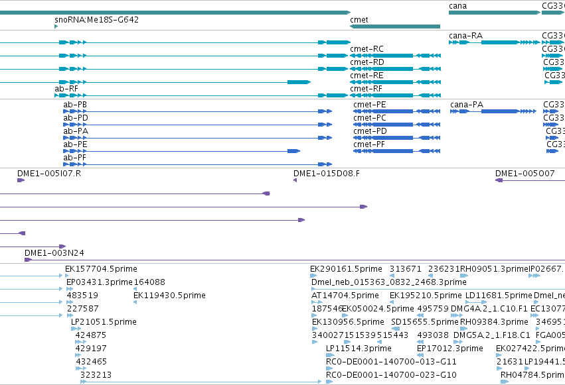This screenshot has height=385, width=565.
Task: Select the SD15655.5prime EST
Action: (x=396, y=329)
